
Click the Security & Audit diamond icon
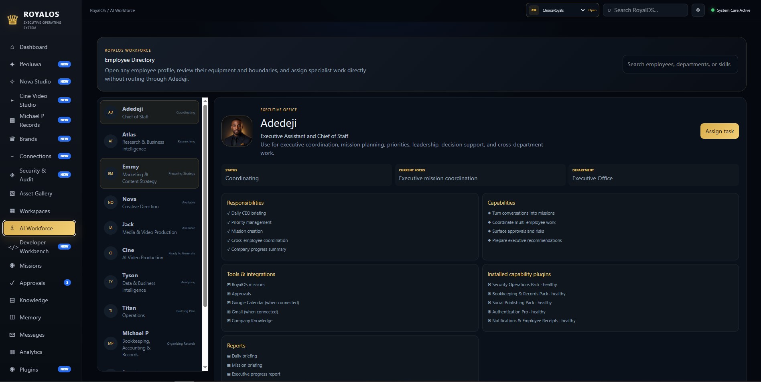[12, 175]
